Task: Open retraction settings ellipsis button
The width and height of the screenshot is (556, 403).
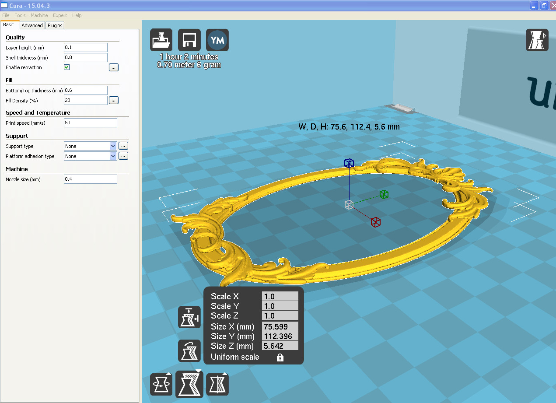Action: (114, 67)
